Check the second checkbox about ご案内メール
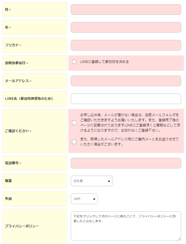Image resolution: width=186 pixels, height=244 pixels. click(x=74, y=142)
